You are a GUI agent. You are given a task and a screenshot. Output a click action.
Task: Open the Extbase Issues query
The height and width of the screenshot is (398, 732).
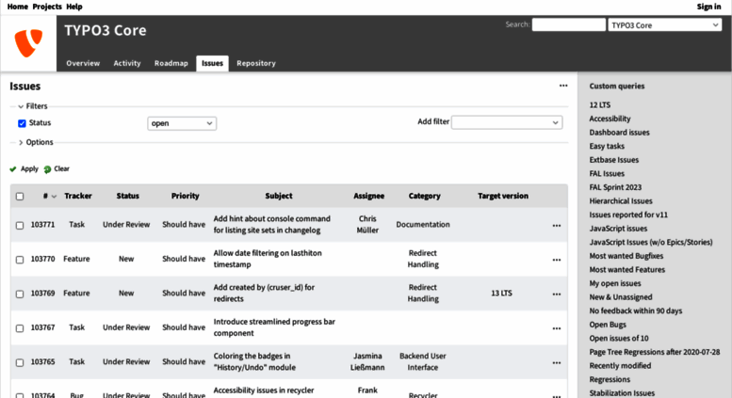(614, 160)
